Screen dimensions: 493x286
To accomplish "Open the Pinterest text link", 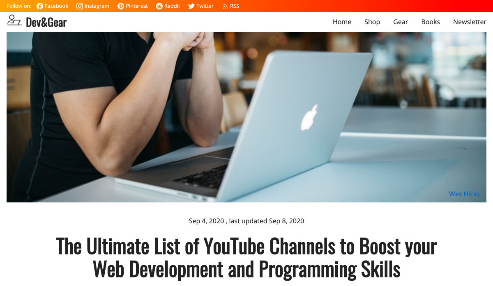I will coord(137,6).
